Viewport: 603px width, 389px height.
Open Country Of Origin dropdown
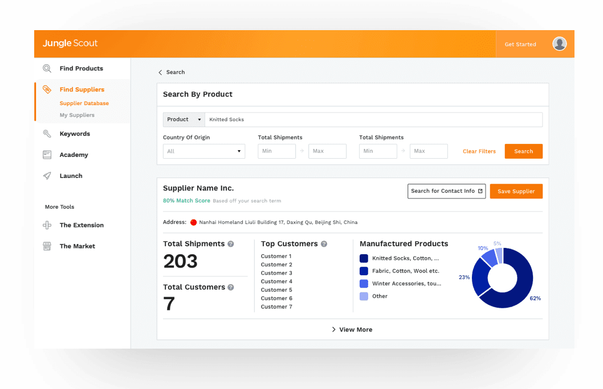click(x=204, y=151)
